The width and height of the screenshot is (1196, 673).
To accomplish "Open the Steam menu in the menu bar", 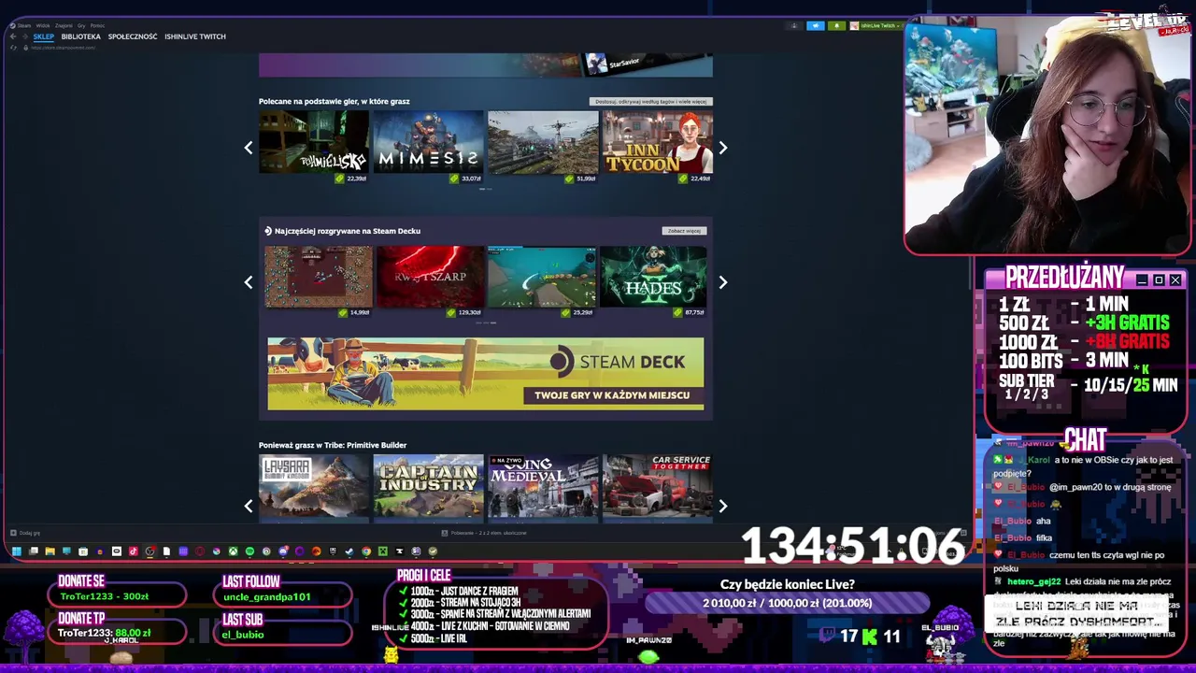I will (24, 25).
